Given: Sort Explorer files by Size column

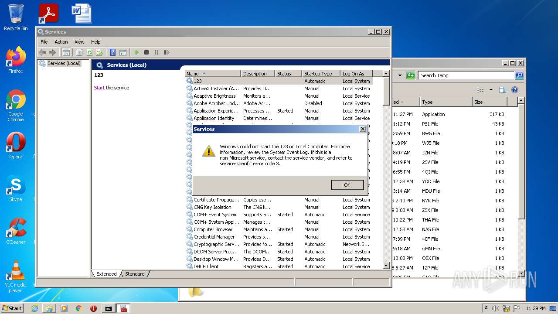Looking at the screenshot, I should [490, 102].
